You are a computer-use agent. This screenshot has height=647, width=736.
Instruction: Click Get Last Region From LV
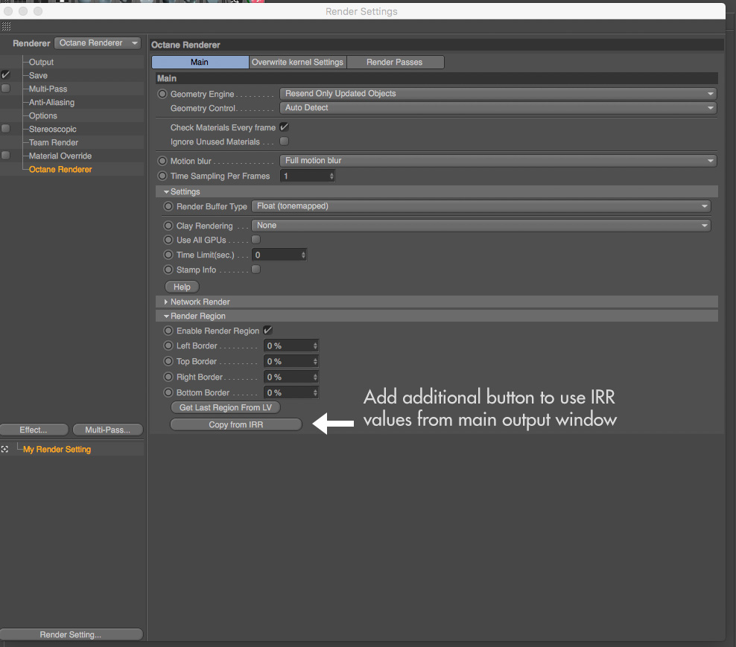[225, 407]
